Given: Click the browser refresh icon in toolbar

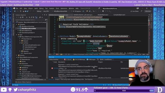Looking at the screenshot, I should 83,11.
